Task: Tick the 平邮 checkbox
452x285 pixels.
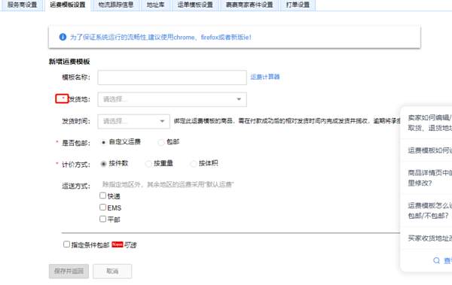Action: point(103,219)
